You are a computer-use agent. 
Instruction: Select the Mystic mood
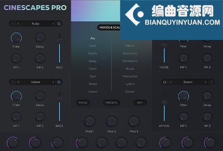[93, 53]
